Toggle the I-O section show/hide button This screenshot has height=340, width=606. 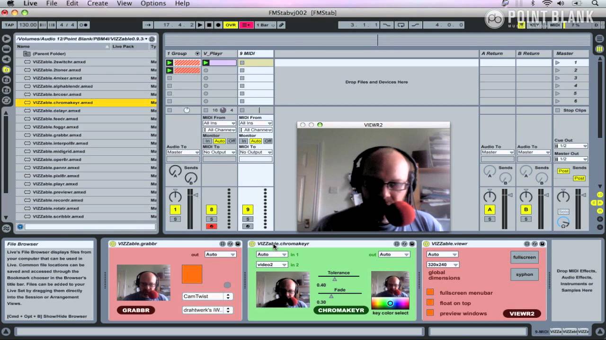pos(600,195)
